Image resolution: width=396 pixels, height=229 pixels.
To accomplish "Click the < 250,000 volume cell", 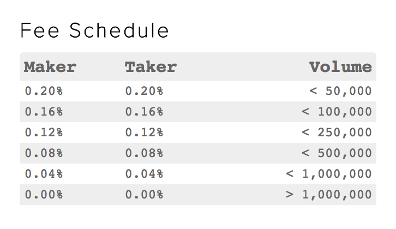I will click(336, 132).
